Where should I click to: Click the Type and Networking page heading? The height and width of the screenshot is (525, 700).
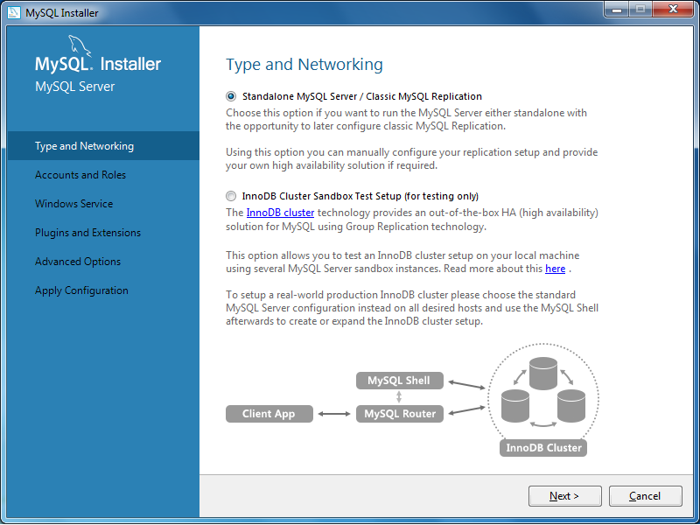tap(304, 64)
